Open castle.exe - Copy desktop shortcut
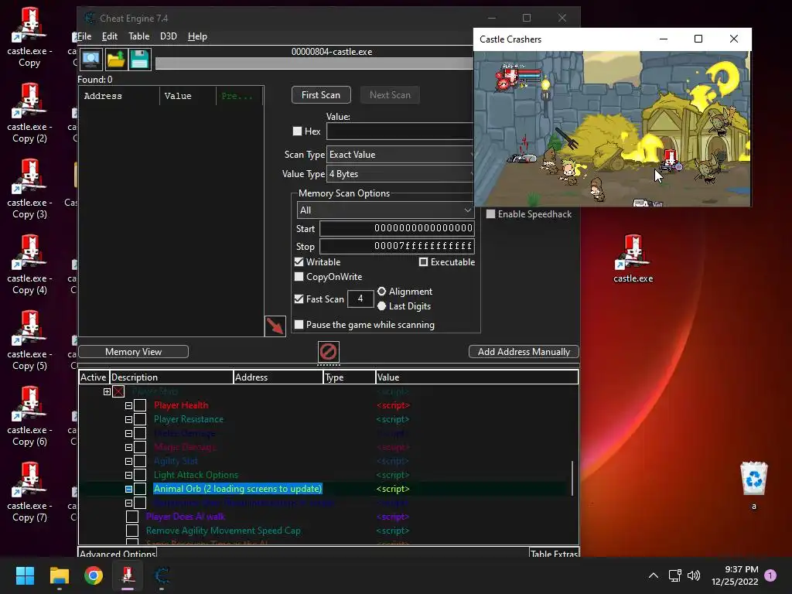The height and width of the screenshot is (594, 792). 30,38
